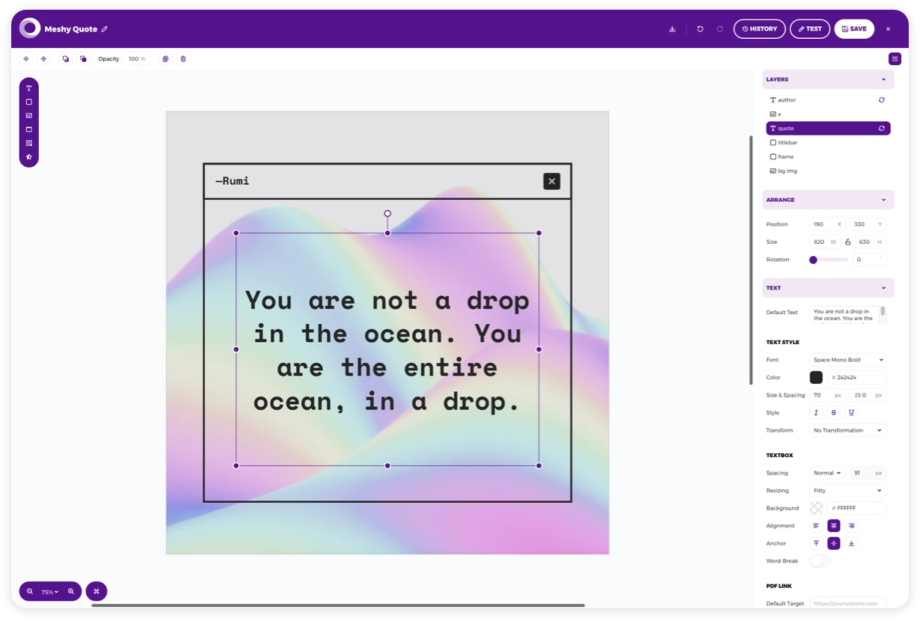Open the History panel
The width and height of the screenshot is (920, 621).
click(759, 29)
